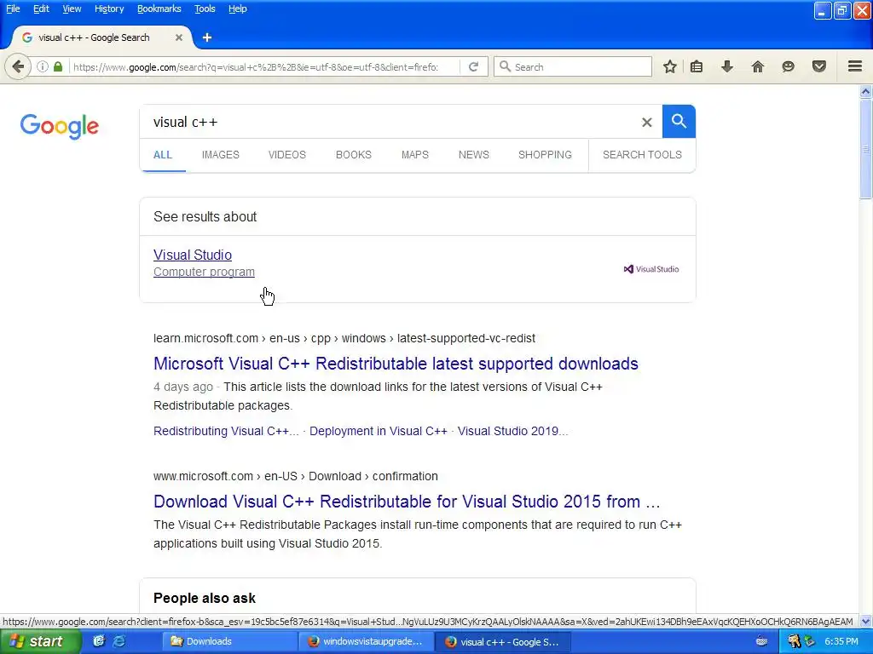Screen dimensions: 873x654
Task: Open the Help menu
Action: click(238, 9)
